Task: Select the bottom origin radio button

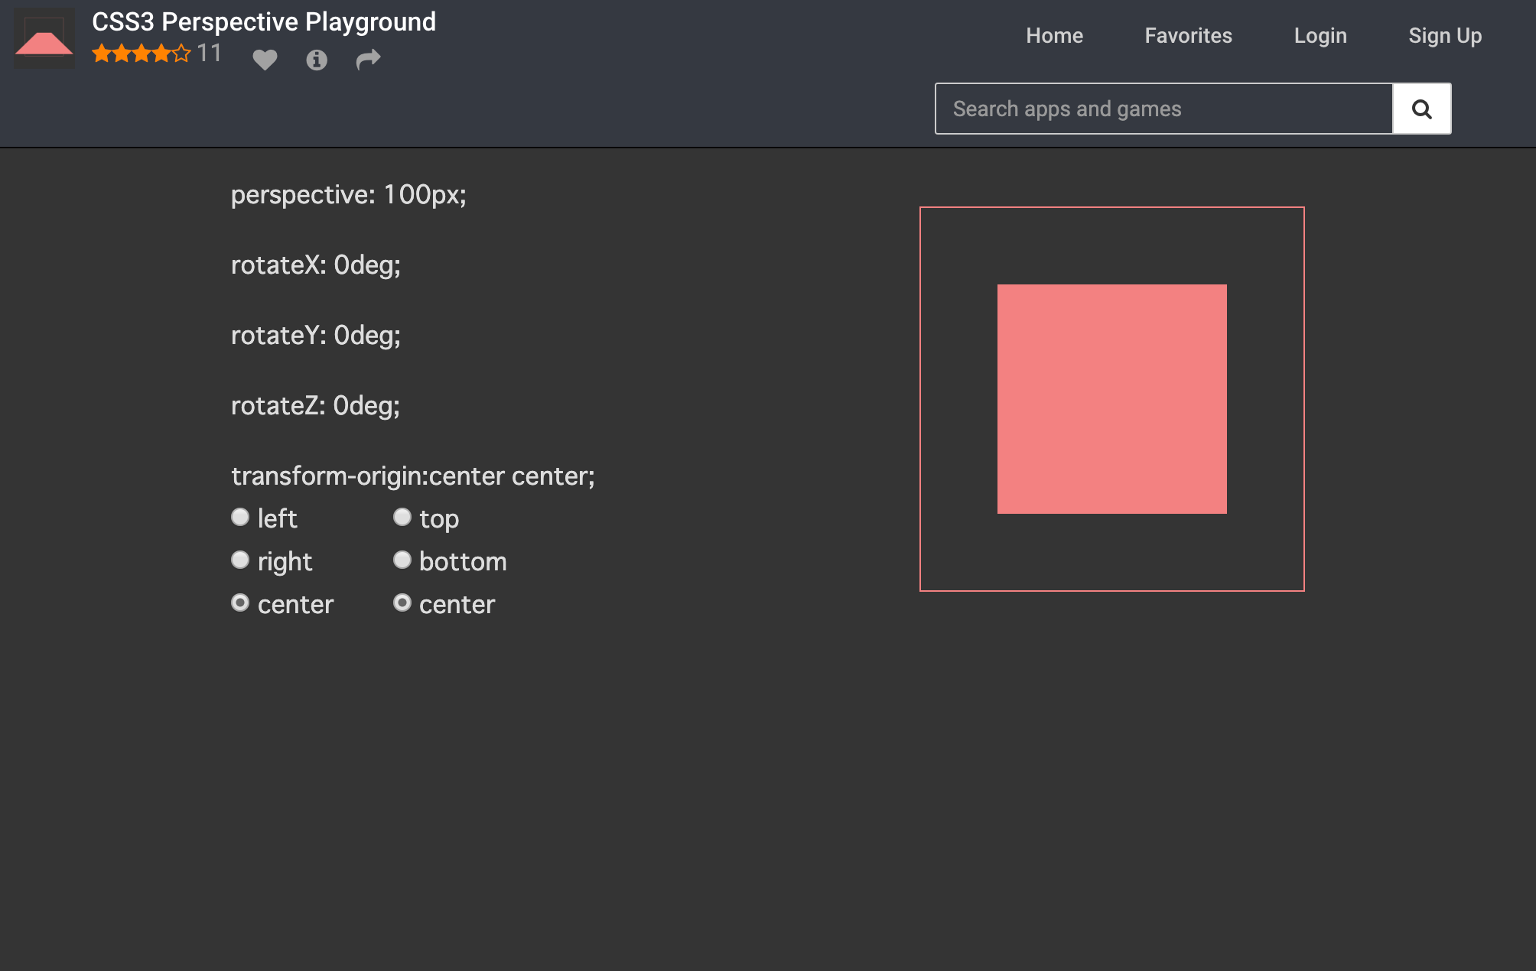Action: (402, 560)
